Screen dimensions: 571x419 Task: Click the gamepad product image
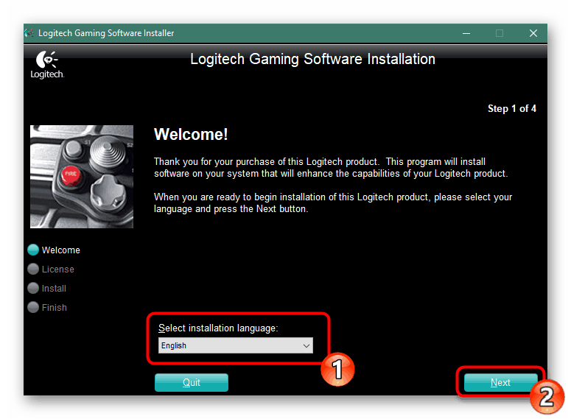pyautogui.click(x=82, y=177)
